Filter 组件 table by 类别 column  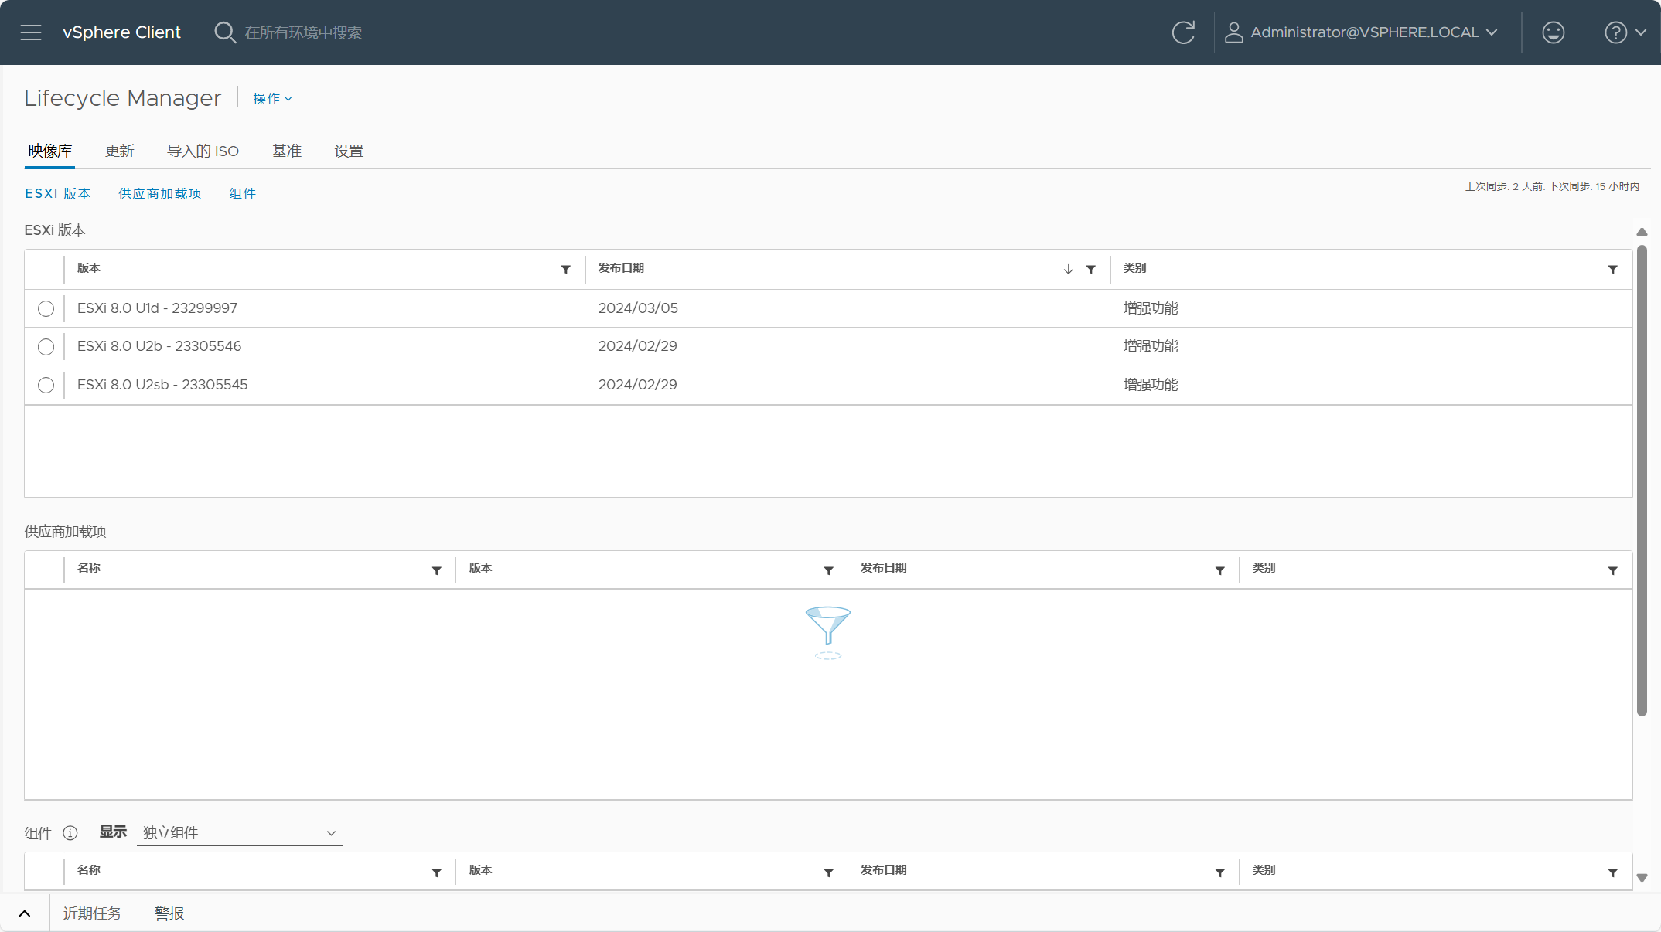pyautogui.click(x=1612, y=872)
